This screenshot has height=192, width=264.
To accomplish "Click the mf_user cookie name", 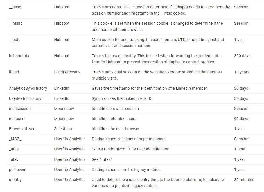I will [x=16, y=119].
